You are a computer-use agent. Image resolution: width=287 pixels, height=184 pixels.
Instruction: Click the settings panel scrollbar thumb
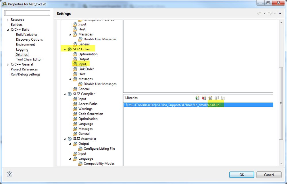coord(281,103)
